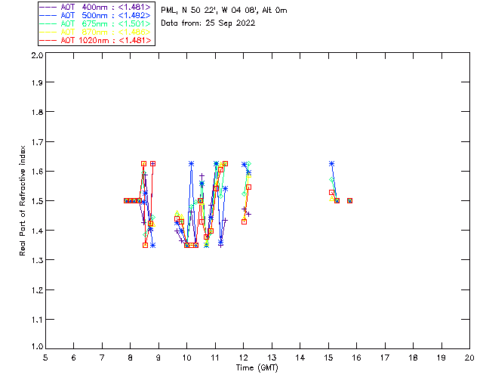The width and height of the screenshot is (483, 387).
Task: Click the x-axis tick label 20
Action: tap(469, 358)
